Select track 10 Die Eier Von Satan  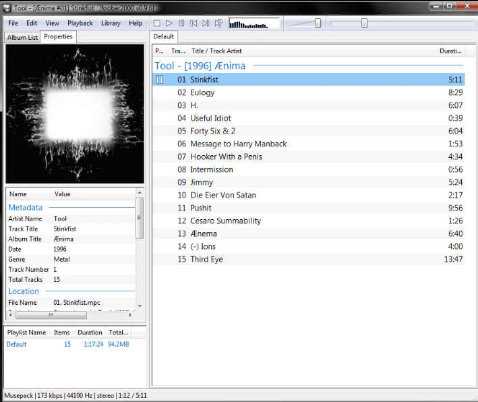309,195
